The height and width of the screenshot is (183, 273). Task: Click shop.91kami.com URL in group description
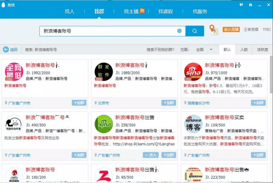coord(144,144)
